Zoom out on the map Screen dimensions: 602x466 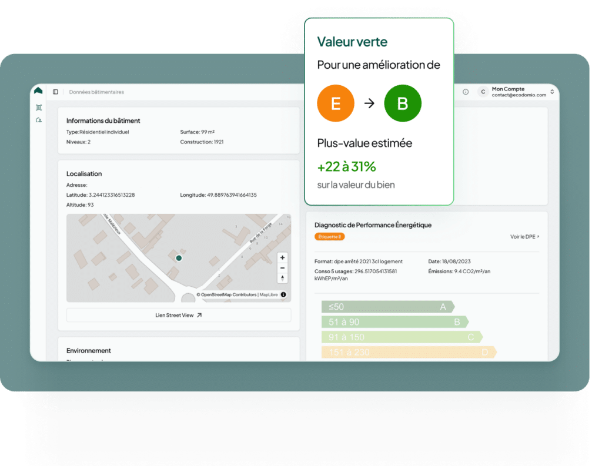(283, 268)
